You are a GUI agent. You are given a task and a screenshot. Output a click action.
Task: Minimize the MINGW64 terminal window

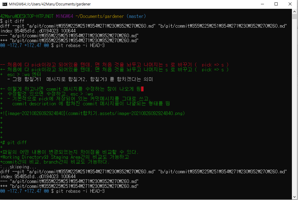click(262, 4)
